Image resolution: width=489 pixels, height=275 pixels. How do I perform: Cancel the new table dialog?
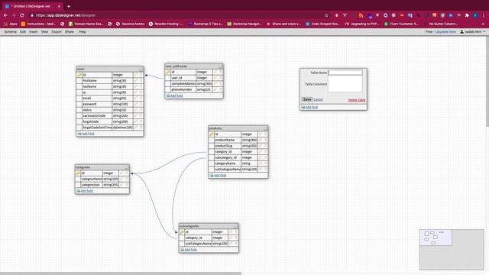tap(318, 100)
